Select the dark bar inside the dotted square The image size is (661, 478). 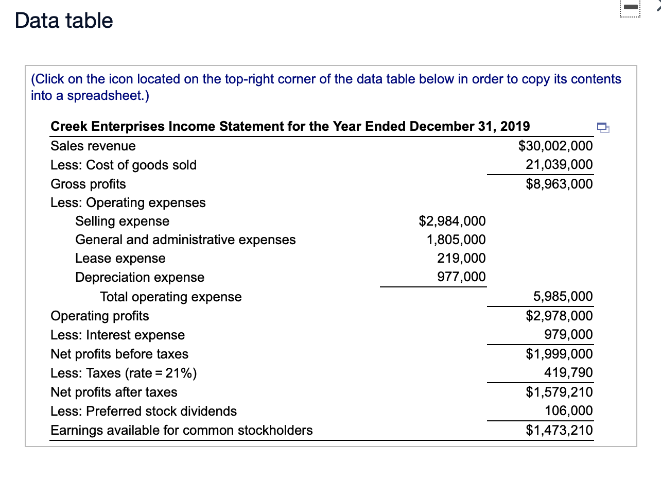point(629,7)
